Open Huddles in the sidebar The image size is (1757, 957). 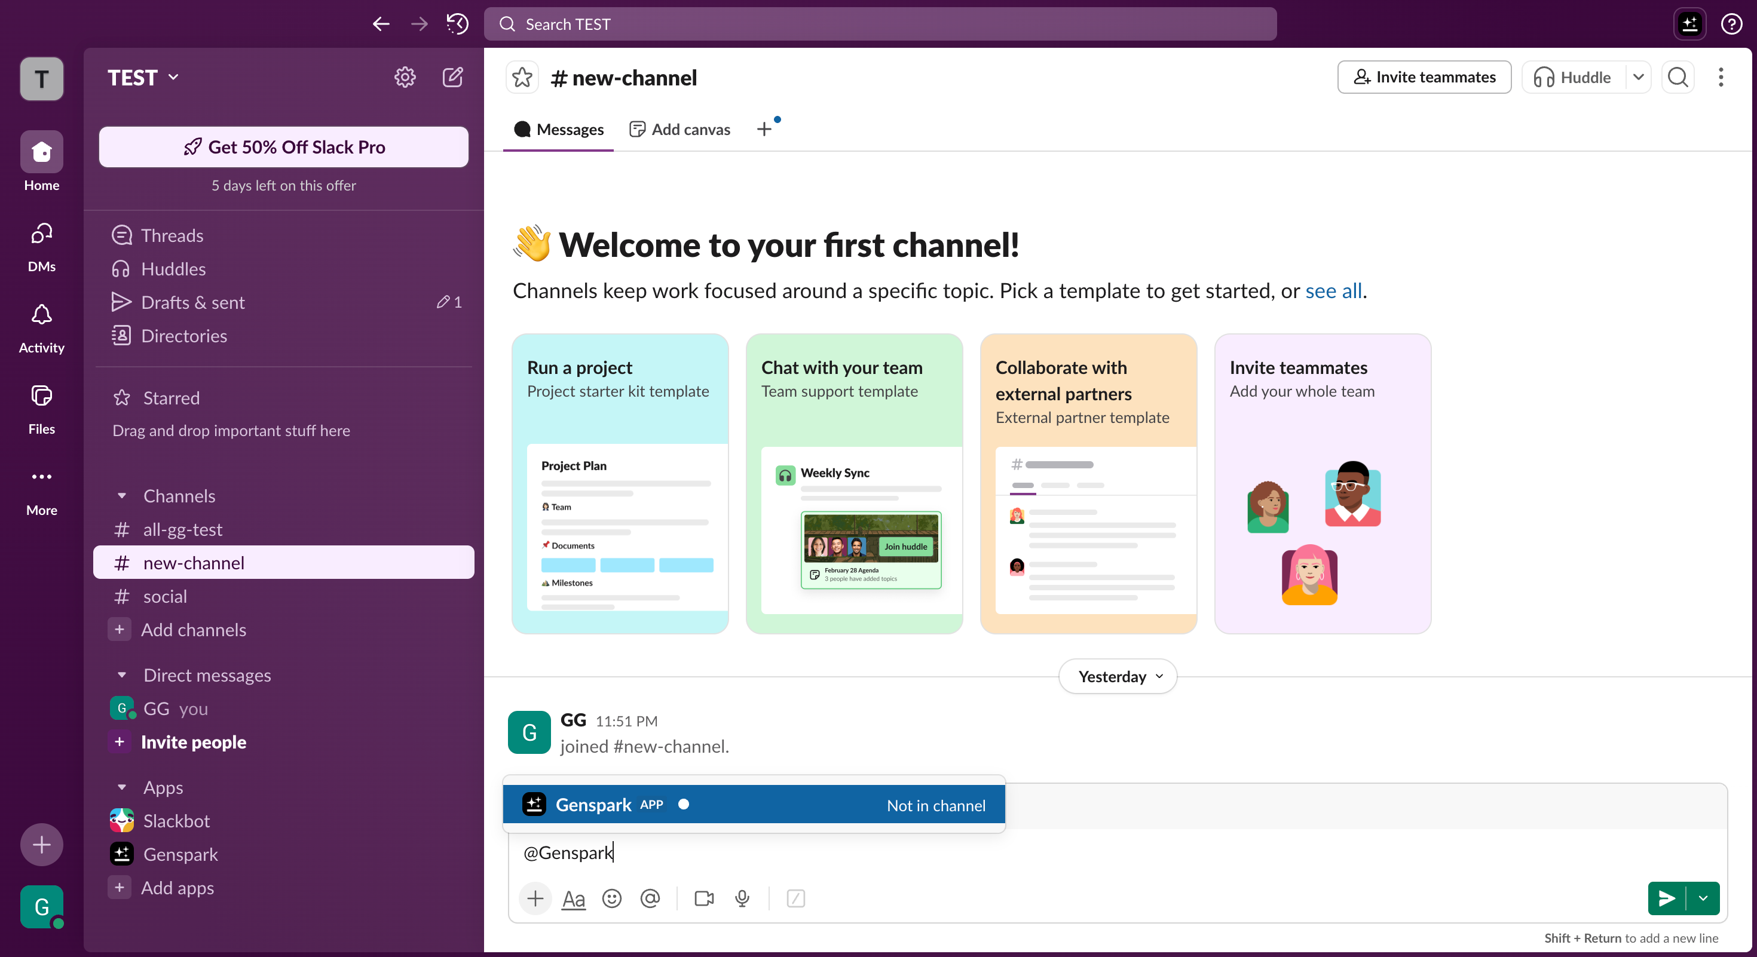pyautogui.click(x=284, y=269)
